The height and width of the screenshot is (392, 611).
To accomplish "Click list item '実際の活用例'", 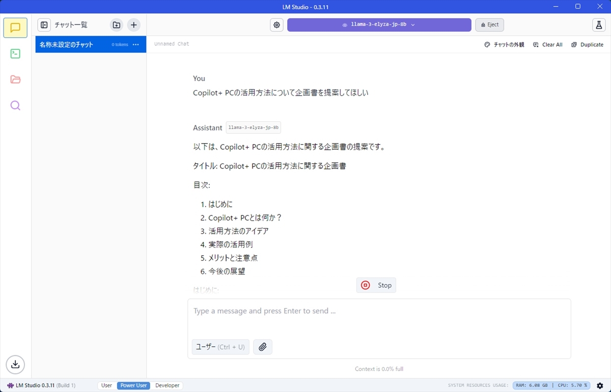I will coord(231,244).
